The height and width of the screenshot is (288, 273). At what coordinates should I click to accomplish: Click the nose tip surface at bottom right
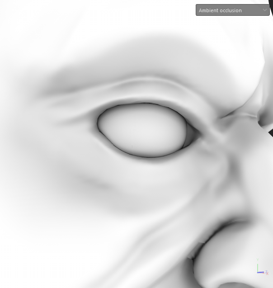click(x=235, y=267)
